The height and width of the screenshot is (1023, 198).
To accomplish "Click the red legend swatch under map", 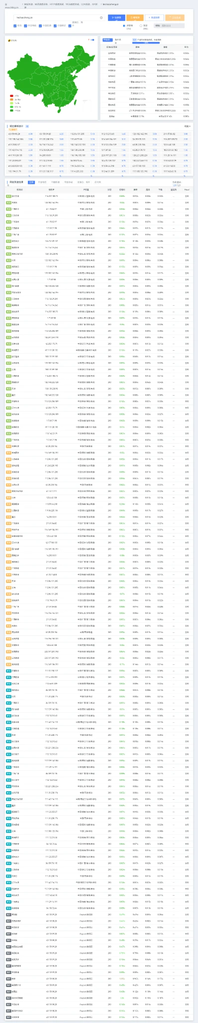I will (11, 95).
